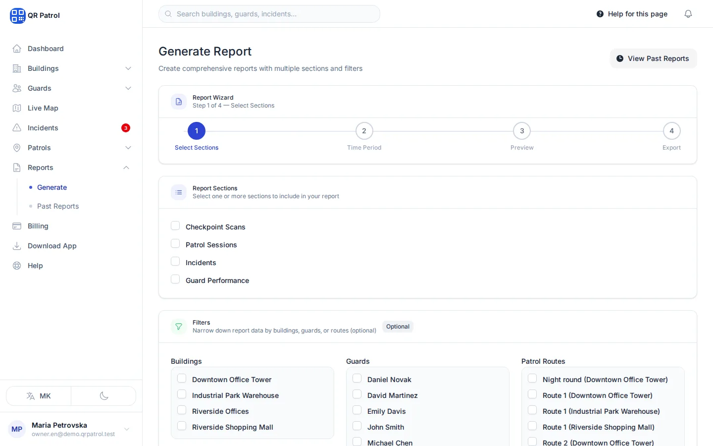Tick Route 1 (Industrial Park Warehouse) checkbox
Viewport: 713px width, 446px height.
[532, 410]
